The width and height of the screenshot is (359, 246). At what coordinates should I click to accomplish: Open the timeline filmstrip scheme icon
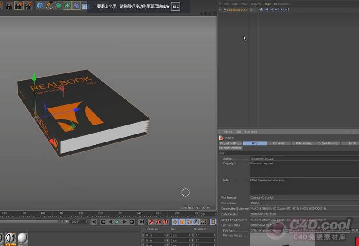213,222
